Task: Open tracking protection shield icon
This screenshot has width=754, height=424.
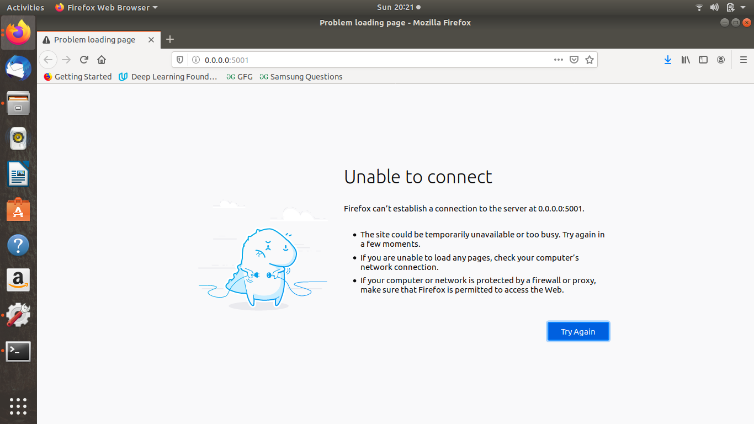Action: pos(179,60)
